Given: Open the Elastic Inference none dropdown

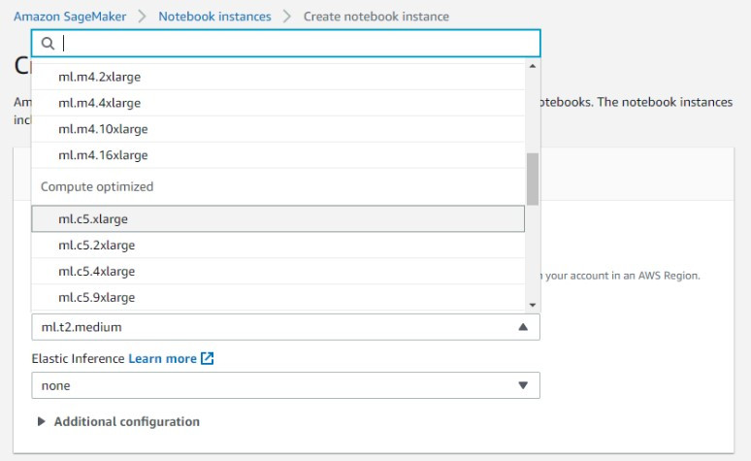Looking at the screenshot, I should coord(286,385).
